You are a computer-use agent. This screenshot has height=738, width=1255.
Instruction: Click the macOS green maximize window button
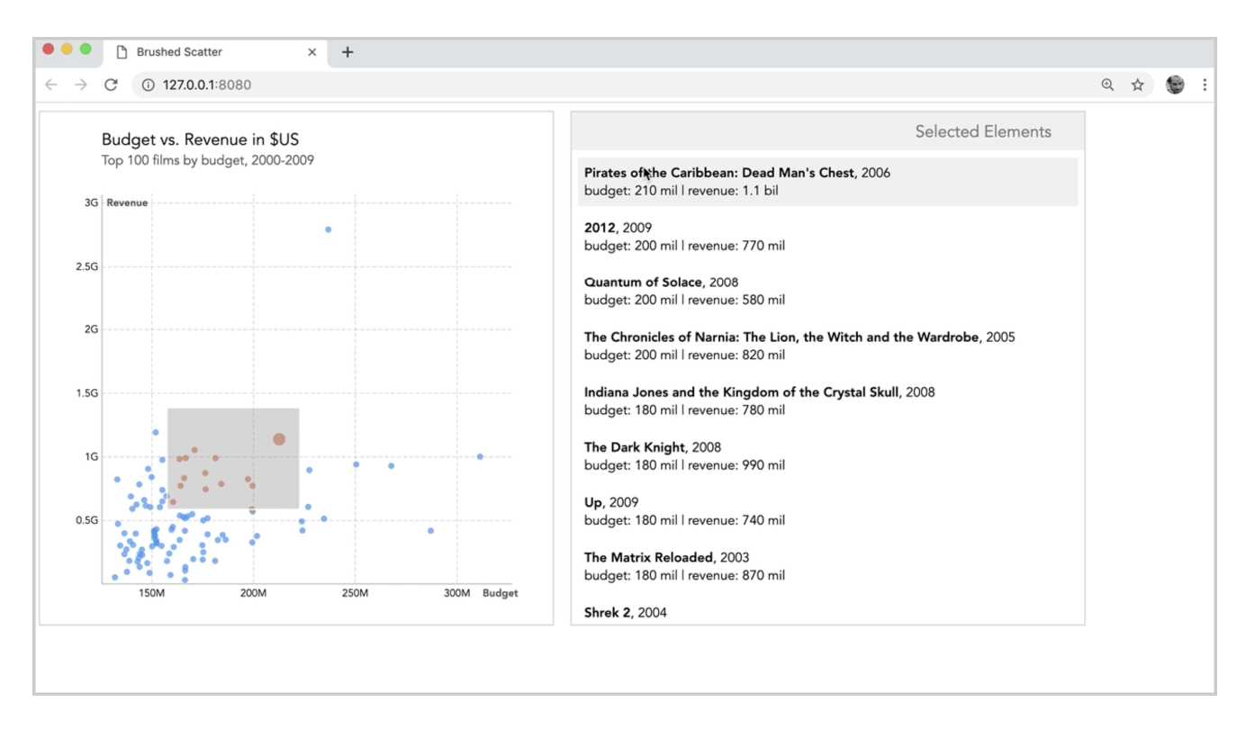[86, 49]
